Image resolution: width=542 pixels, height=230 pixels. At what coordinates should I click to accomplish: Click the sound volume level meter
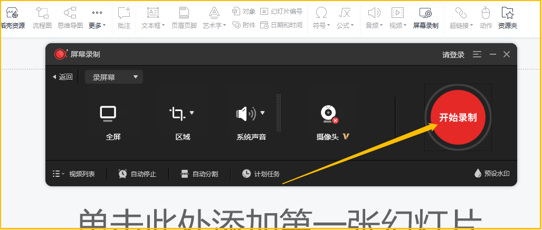click(279, 113)
